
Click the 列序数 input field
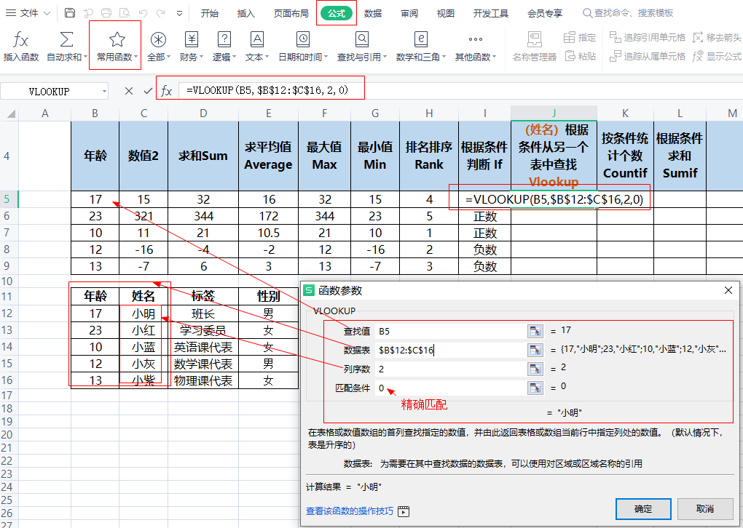(x=450, y=369)
